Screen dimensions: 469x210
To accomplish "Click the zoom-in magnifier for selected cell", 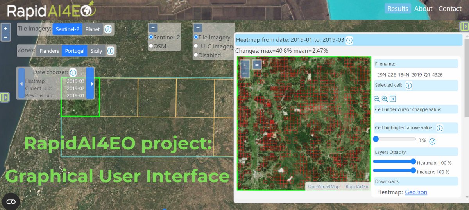I will click(x=385, y=99).
